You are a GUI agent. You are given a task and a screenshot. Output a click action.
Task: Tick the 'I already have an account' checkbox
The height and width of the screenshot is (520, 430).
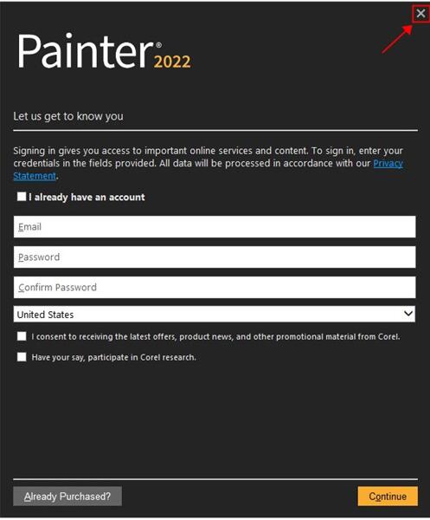pos(22,197)
